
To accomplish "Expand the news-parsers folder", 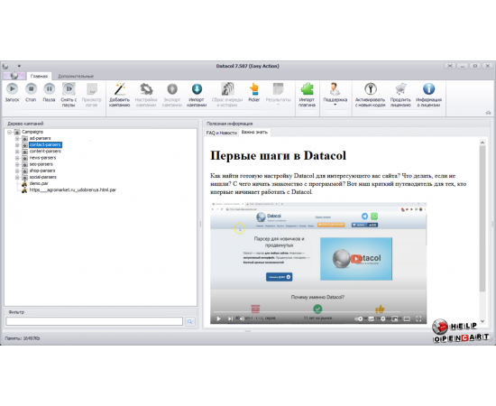I will tap(17, 158).
